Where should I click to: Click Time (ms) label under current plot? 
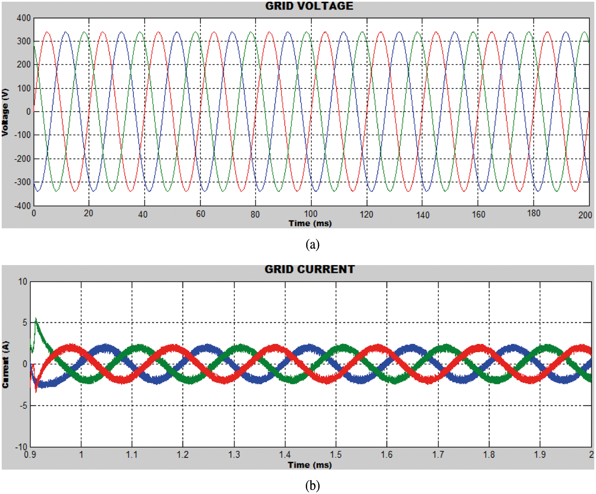[x=310, y=465]
